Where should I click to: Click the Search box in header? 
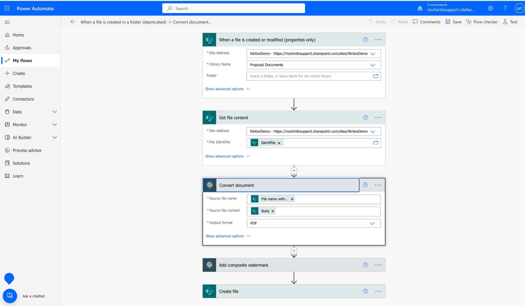(233, 8)
